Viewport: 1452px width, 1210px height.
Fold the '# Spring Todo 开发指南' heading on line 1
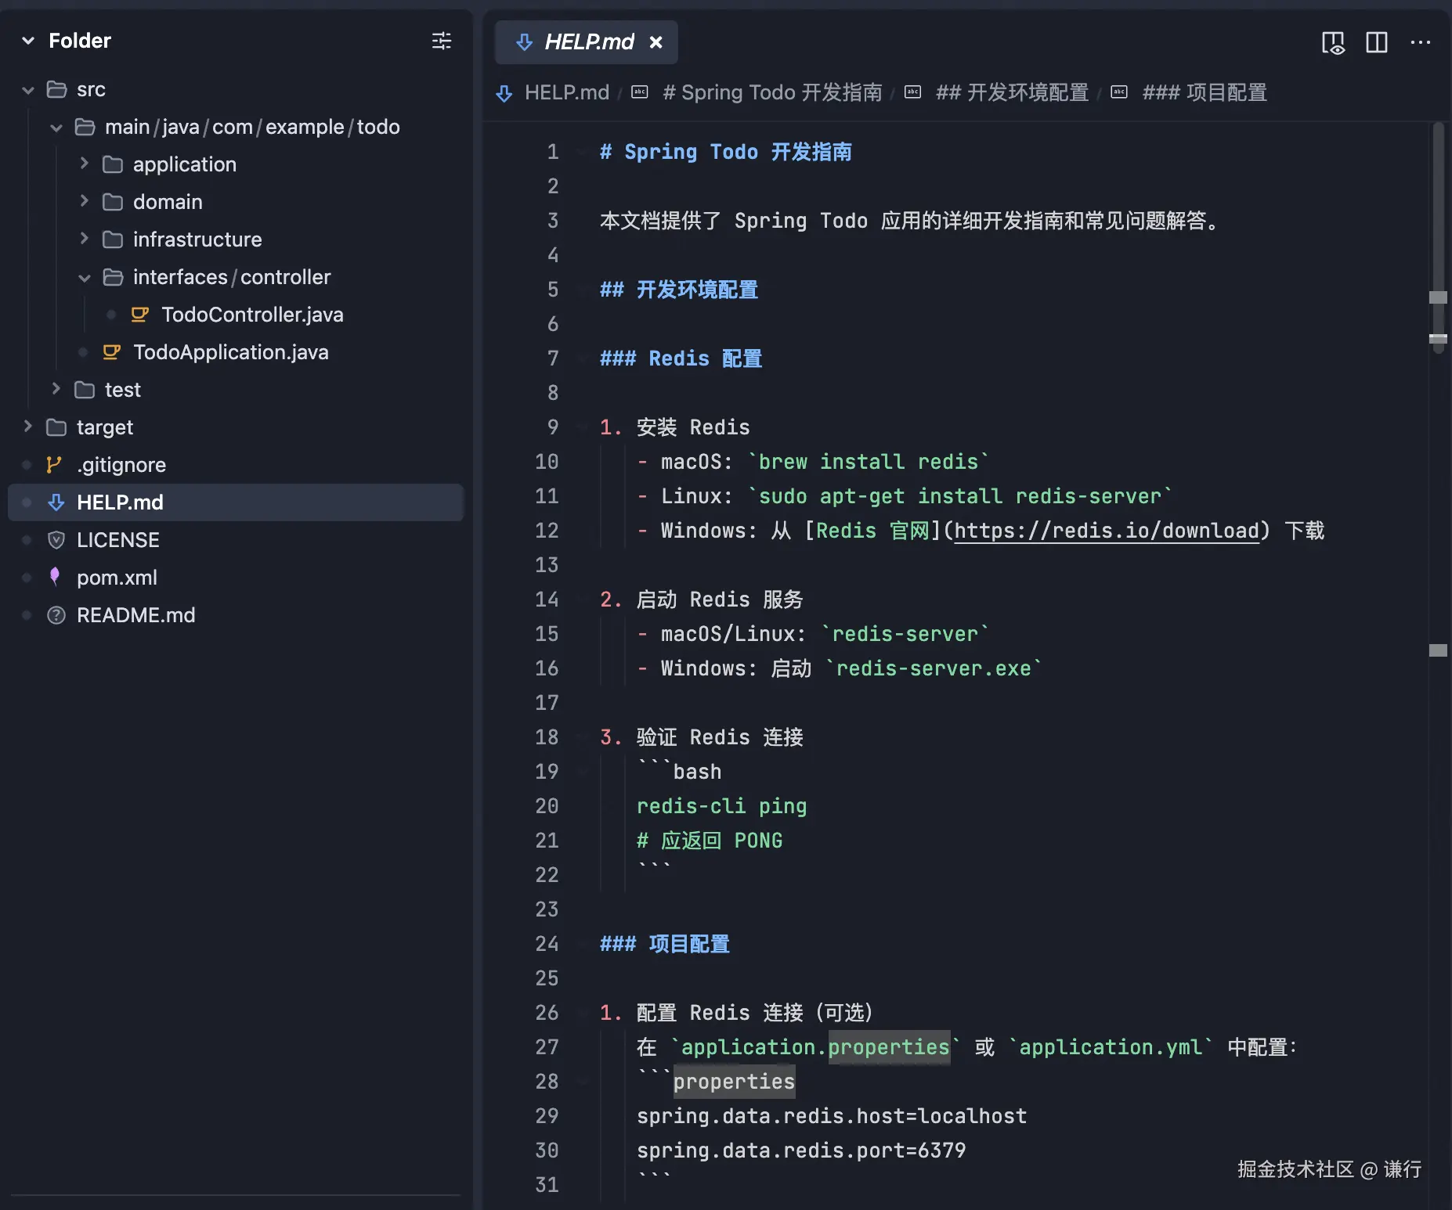[x=582, y=152]
